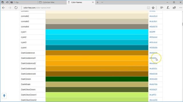Open hex link #cd950c
183x102 pixels.
[153, 69]
